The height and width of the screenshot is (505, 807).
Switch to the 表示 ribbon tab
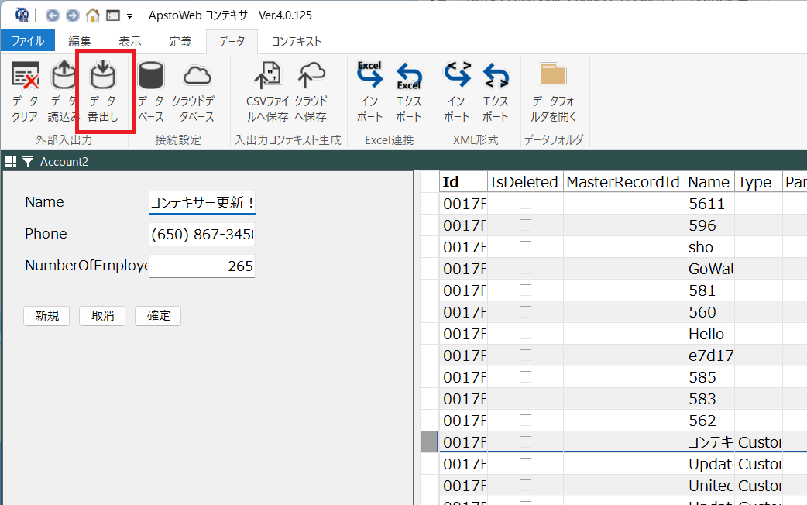click(x=130, y=41)
